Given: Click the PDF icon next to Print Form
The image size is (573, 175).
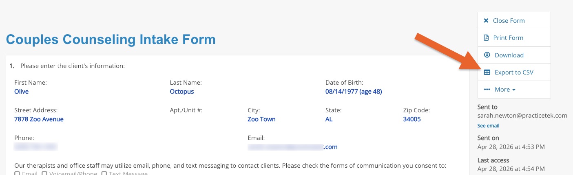Looking at the screenshot, I should pos(486,38).
